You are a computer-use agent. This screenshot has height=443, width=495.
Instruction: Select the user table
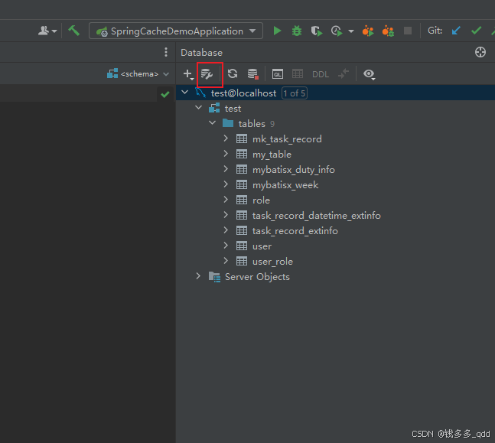(x=262, y=246)
